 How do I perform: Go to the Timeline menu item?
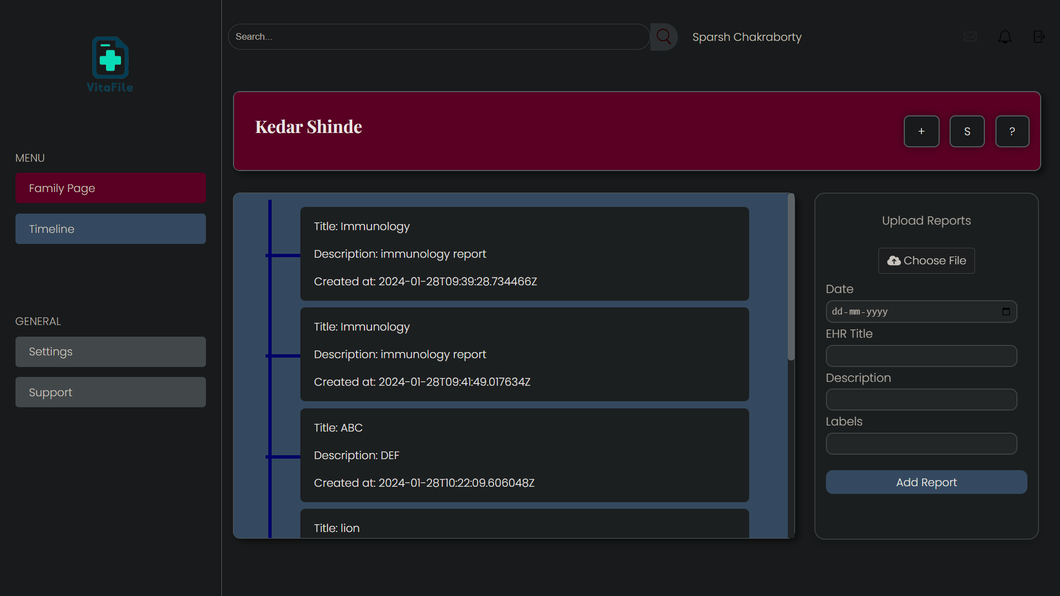pyautogui.click(x=110, y=229)
